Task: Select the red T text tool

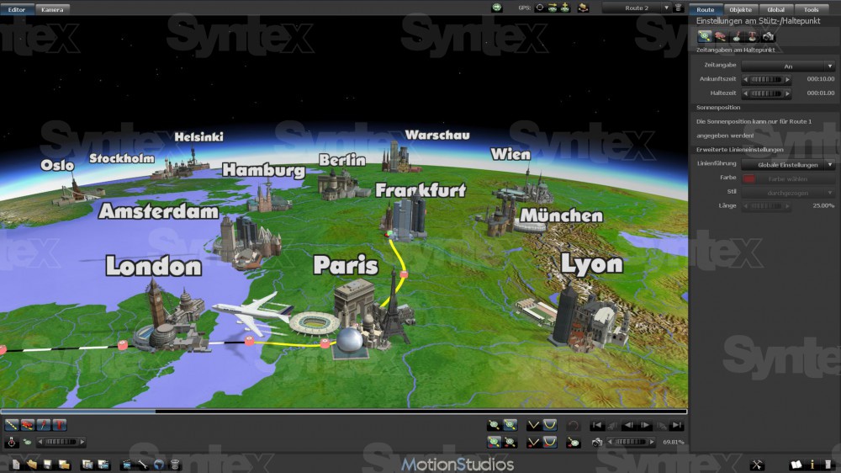Action: pos(60,425)
